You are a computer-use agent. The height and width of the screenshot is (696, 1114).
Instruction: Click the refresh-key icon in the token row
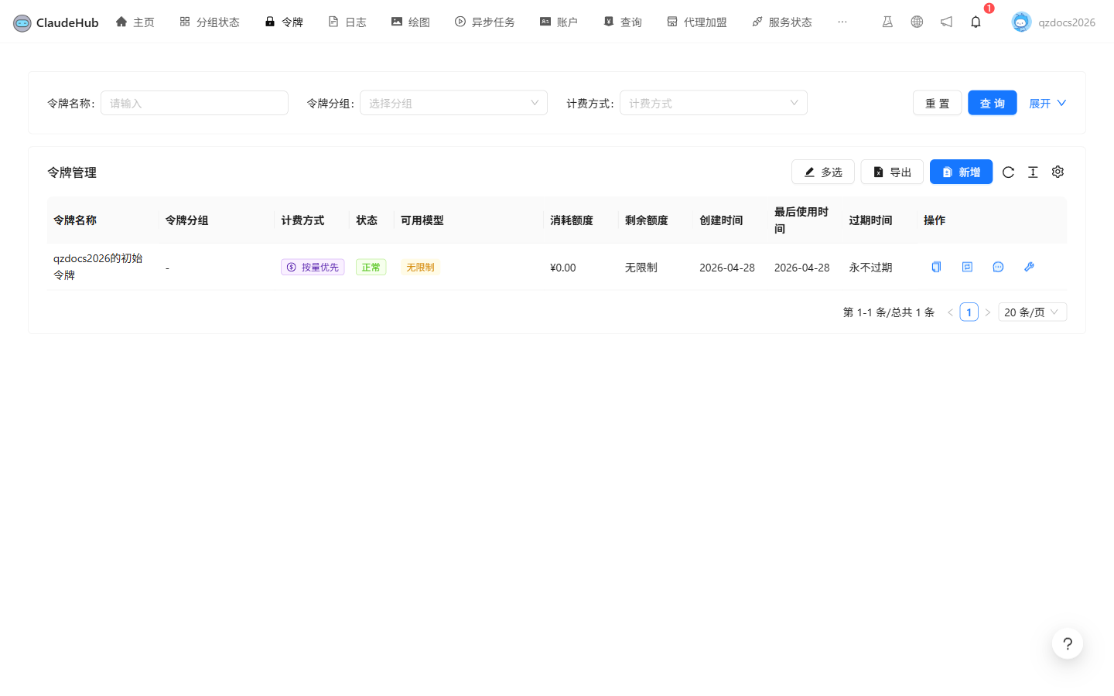[x=967, y=267]
